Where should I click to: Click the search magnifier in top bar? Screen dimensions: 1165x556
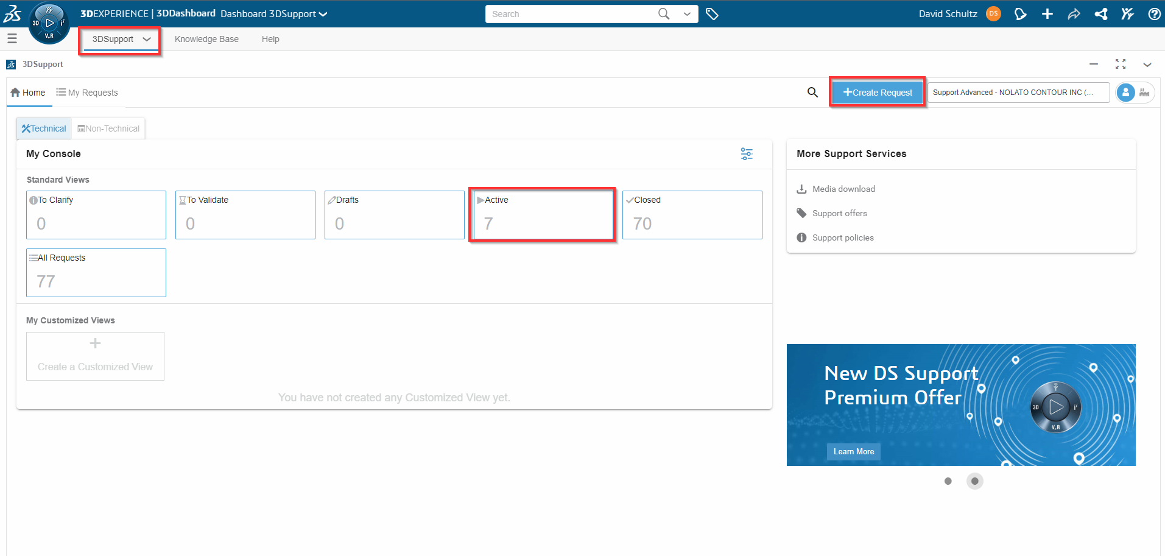pos(664,13)
